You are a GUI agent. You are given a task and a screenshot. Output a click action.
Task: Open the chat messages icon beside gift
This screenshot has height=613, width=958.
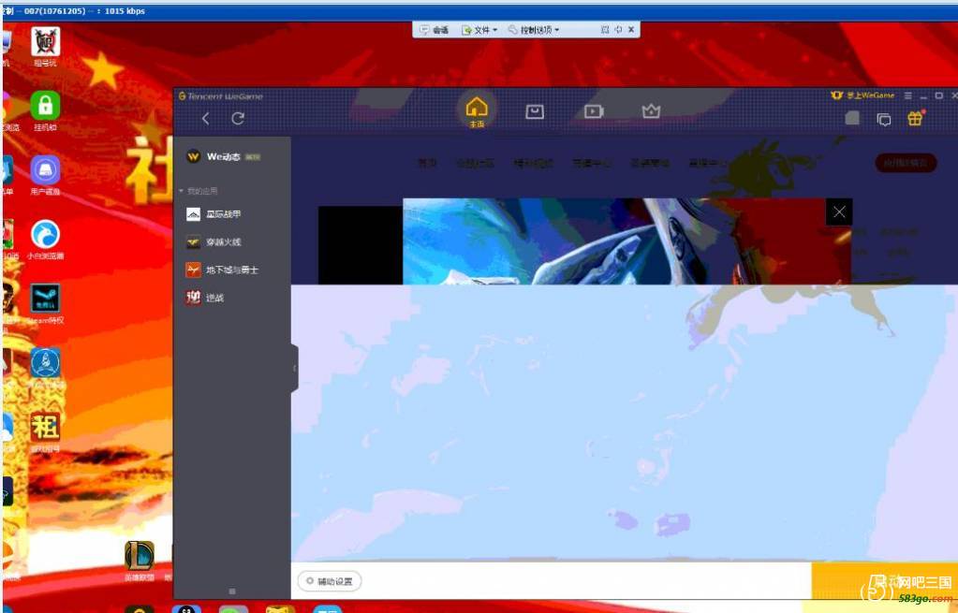[883, 119]
